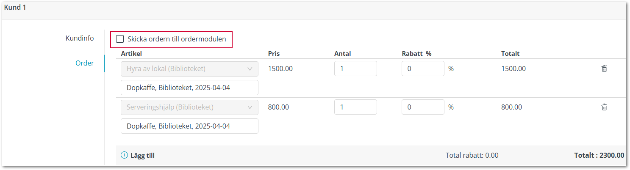630x170 pixels.
Task: Click the Skicka ordern till ordermodulen label
Action: [x=177, y=39]
